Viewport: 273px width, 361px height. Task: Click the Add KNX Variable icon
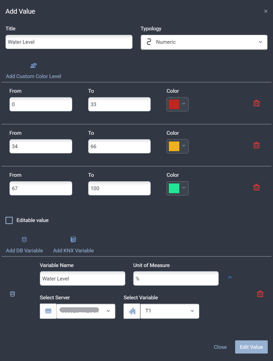(73, 240)
